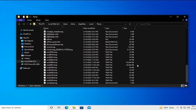
Task: Select the vmmsi.log_20220314_175702.log file
Action: [59, 50]
